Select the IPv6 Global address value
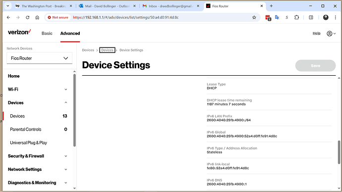The height and width of the screenshot is (192, 342). (x=242, y=136)
